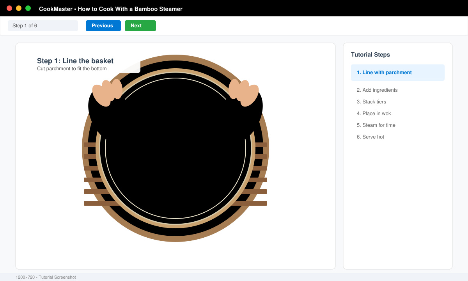Advance with the green Next button
The image size is (468, 281).
(140, 26)
